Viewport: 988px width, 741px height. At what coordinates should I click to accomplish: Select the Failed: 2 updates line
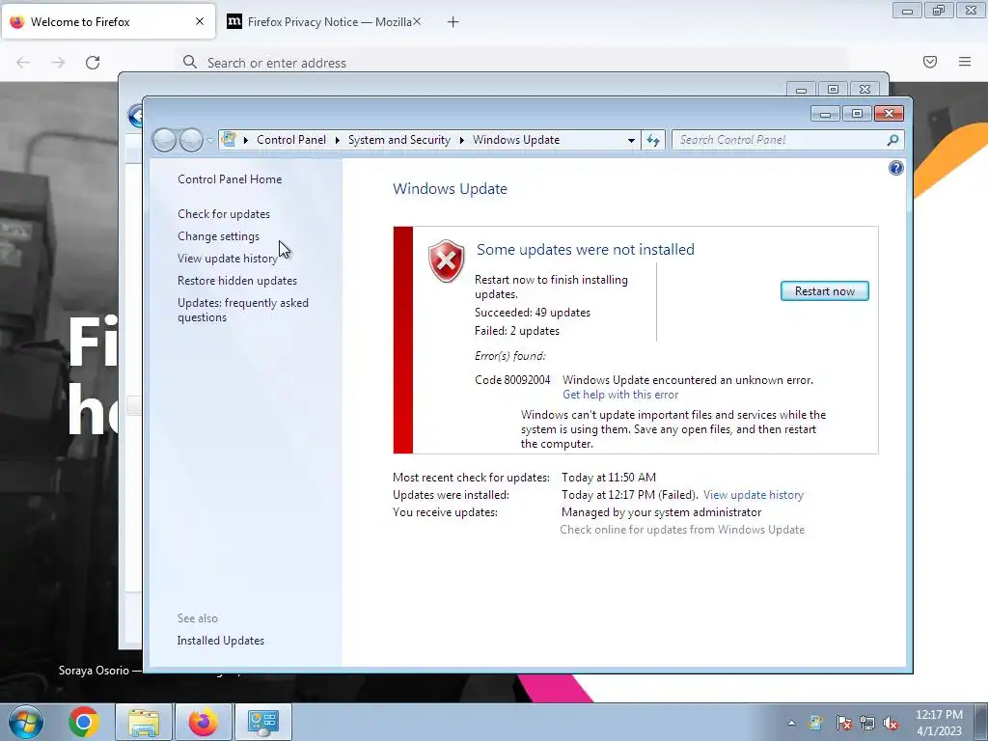517,331
